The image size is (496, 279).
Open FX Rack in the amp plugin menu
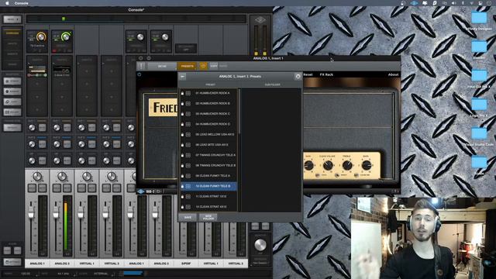click(326, 74)
